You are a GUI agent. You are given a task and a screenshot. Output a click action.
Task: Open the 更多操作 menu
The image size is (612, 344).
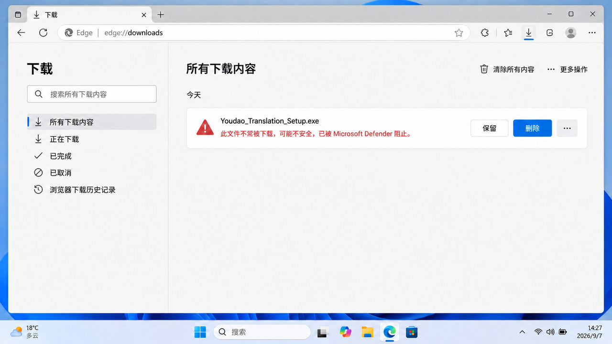[x=567, y=69]
